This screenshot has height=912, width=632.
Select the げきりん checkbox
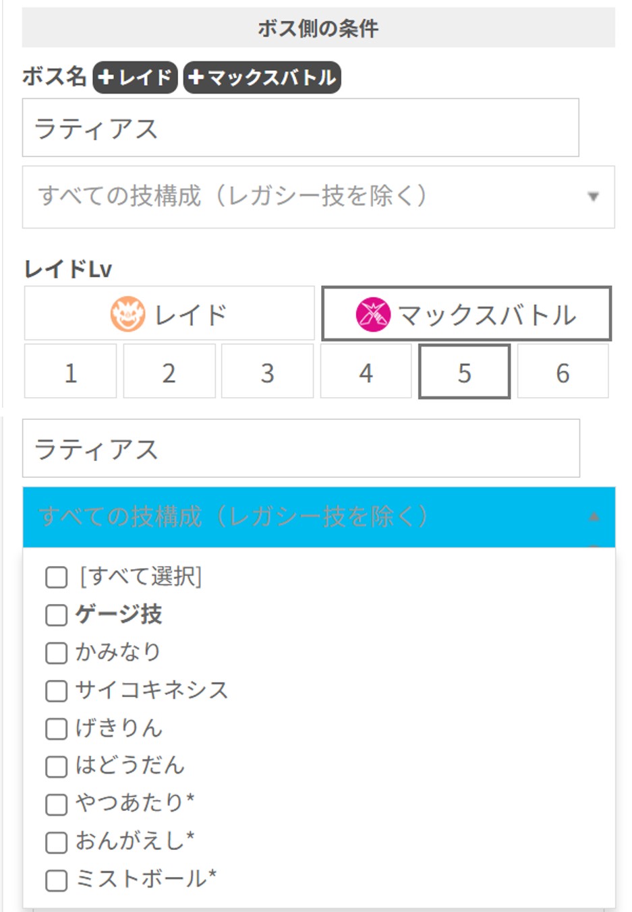pyautogui.click(x=57, y=729)
